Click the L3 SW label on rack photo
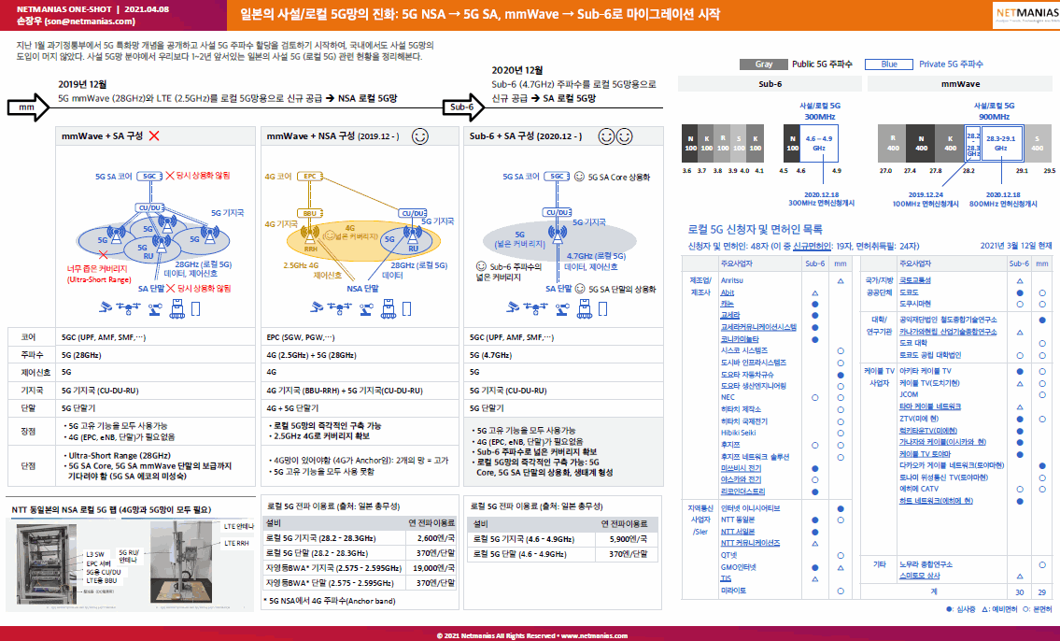 point(95,554)
